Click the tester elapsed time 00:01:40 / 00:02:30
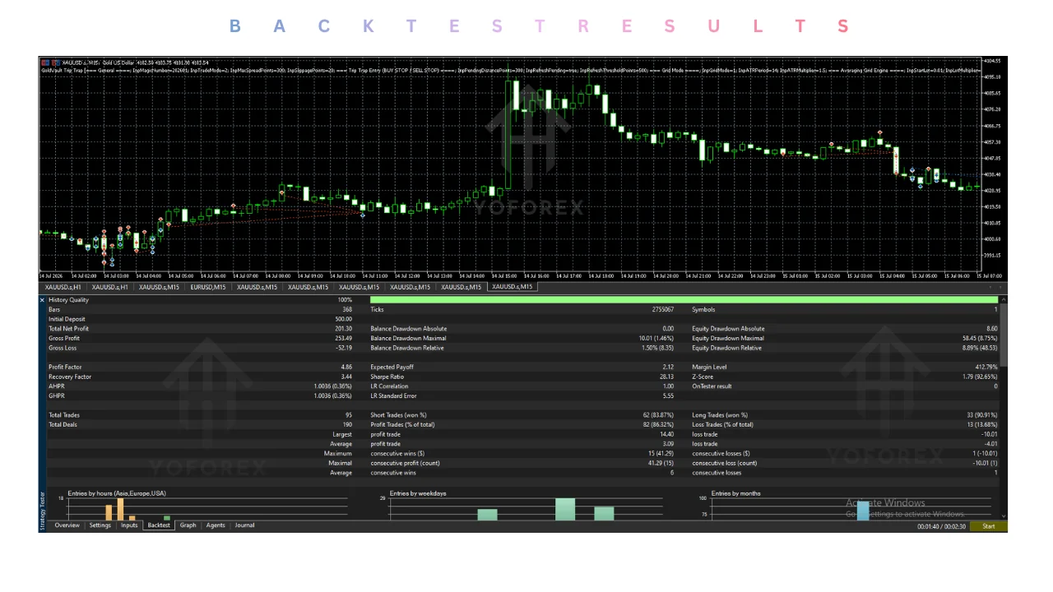The height and width of the screenshot is (592, 1053). [942, 526]
